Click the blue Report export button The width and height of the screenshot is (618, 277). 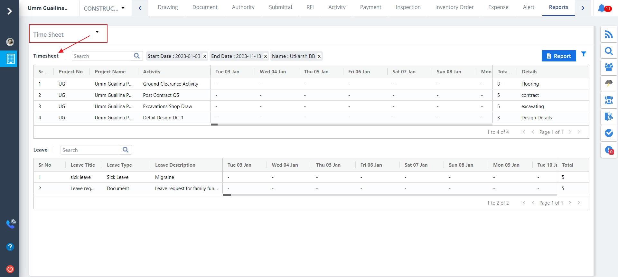click(558, 56)
